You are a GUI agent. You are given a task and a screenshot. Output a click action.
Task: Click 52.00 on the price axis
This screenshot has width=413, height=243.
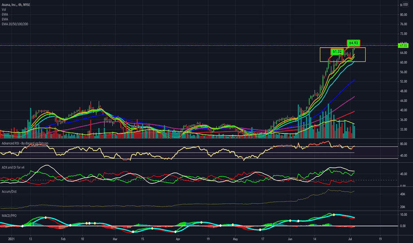pos(404,81)
